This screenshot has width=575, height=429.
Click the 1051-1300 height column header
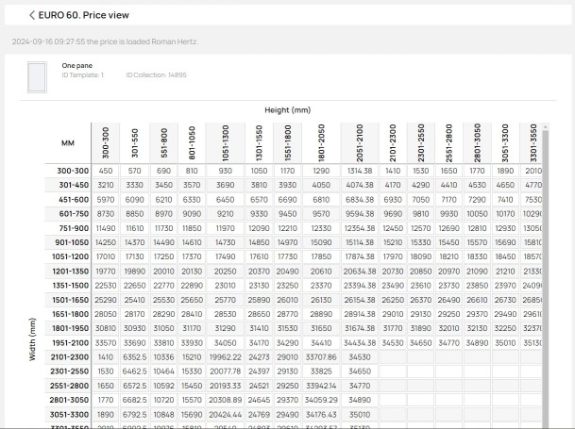pyautogui.click(x=225, y=143)
